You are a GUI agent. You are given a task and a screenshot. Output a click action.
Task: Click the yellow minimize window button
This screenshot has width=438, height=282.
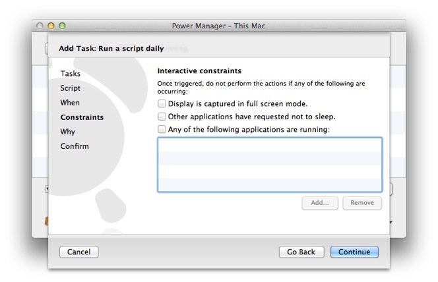(51, 26)
